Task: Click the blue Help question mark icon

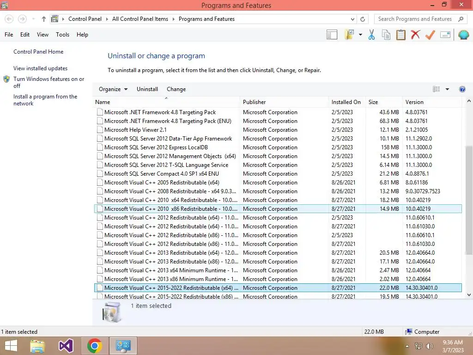Action: (x=462, y=89)
